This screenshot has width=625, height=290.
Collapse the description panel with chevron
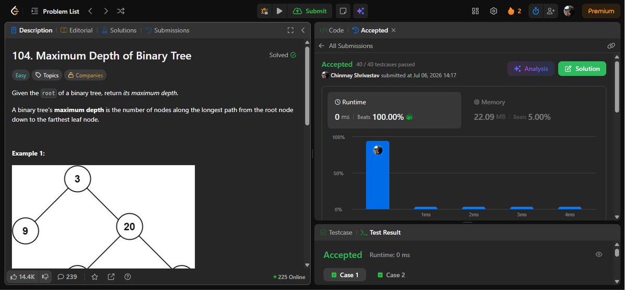303,30
